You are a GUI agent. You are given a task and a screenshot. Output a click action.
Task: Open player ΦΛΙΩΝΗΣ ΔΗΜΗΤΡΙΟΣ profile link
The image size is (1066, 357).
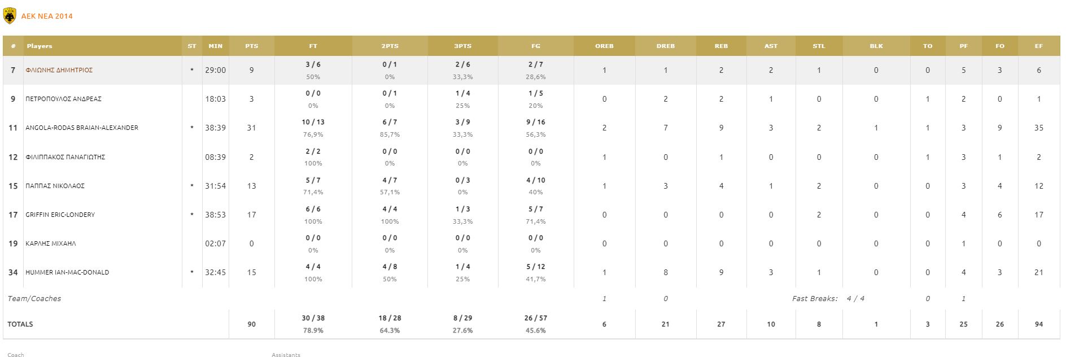59,70
